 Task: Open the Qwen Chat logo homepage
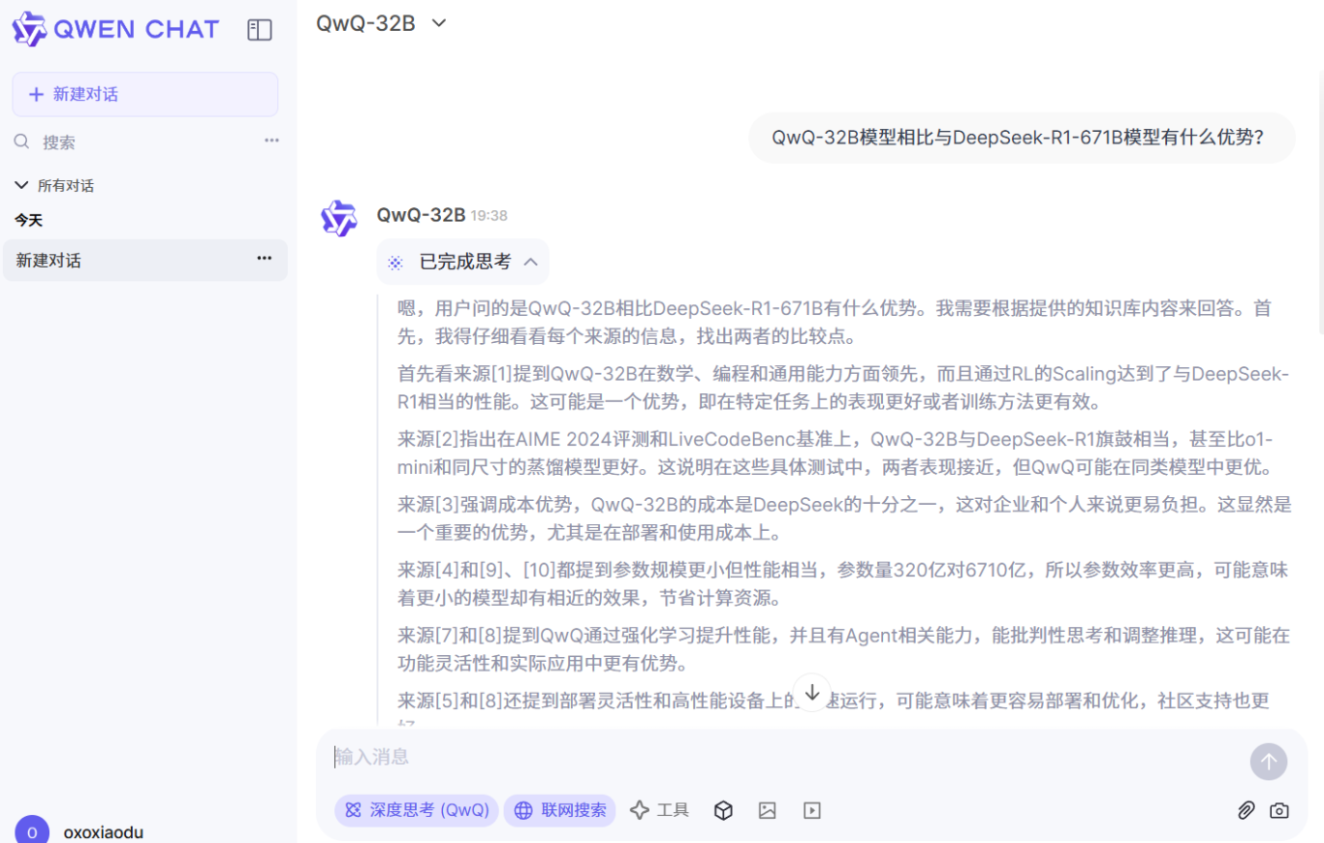(x=114, y=29)
